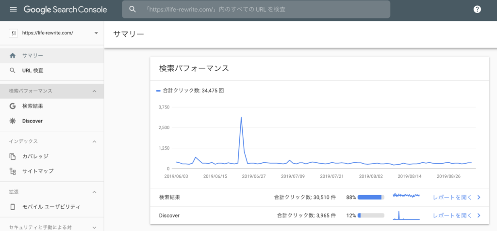The height and width of the screenshot is (231, 497).
Task: Click the 2019/06/03 axis date label
Action: tap(176, 176)
